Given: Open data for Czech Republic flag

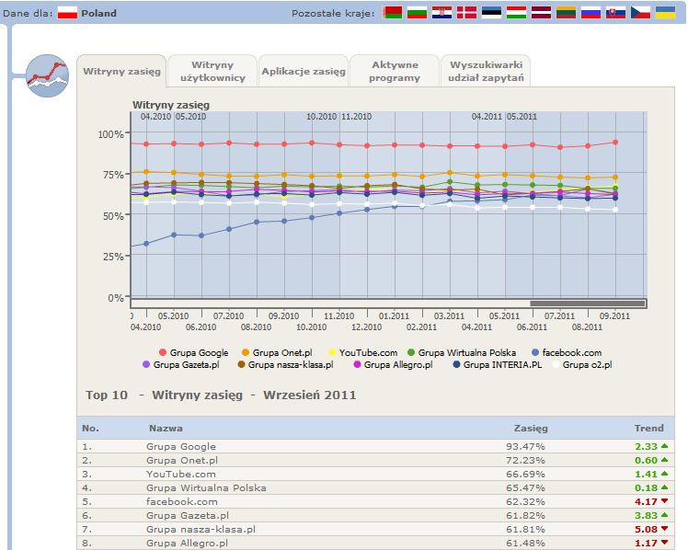Looking at the screenshot, I should [x=640, y=13].
